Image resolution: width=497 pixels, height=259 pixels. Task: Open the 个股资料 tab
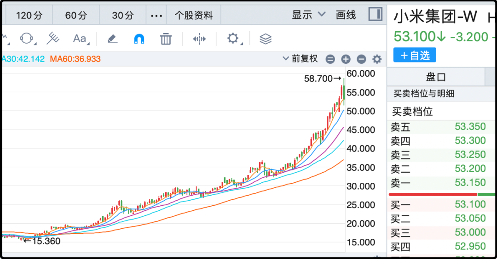point(193,16)
